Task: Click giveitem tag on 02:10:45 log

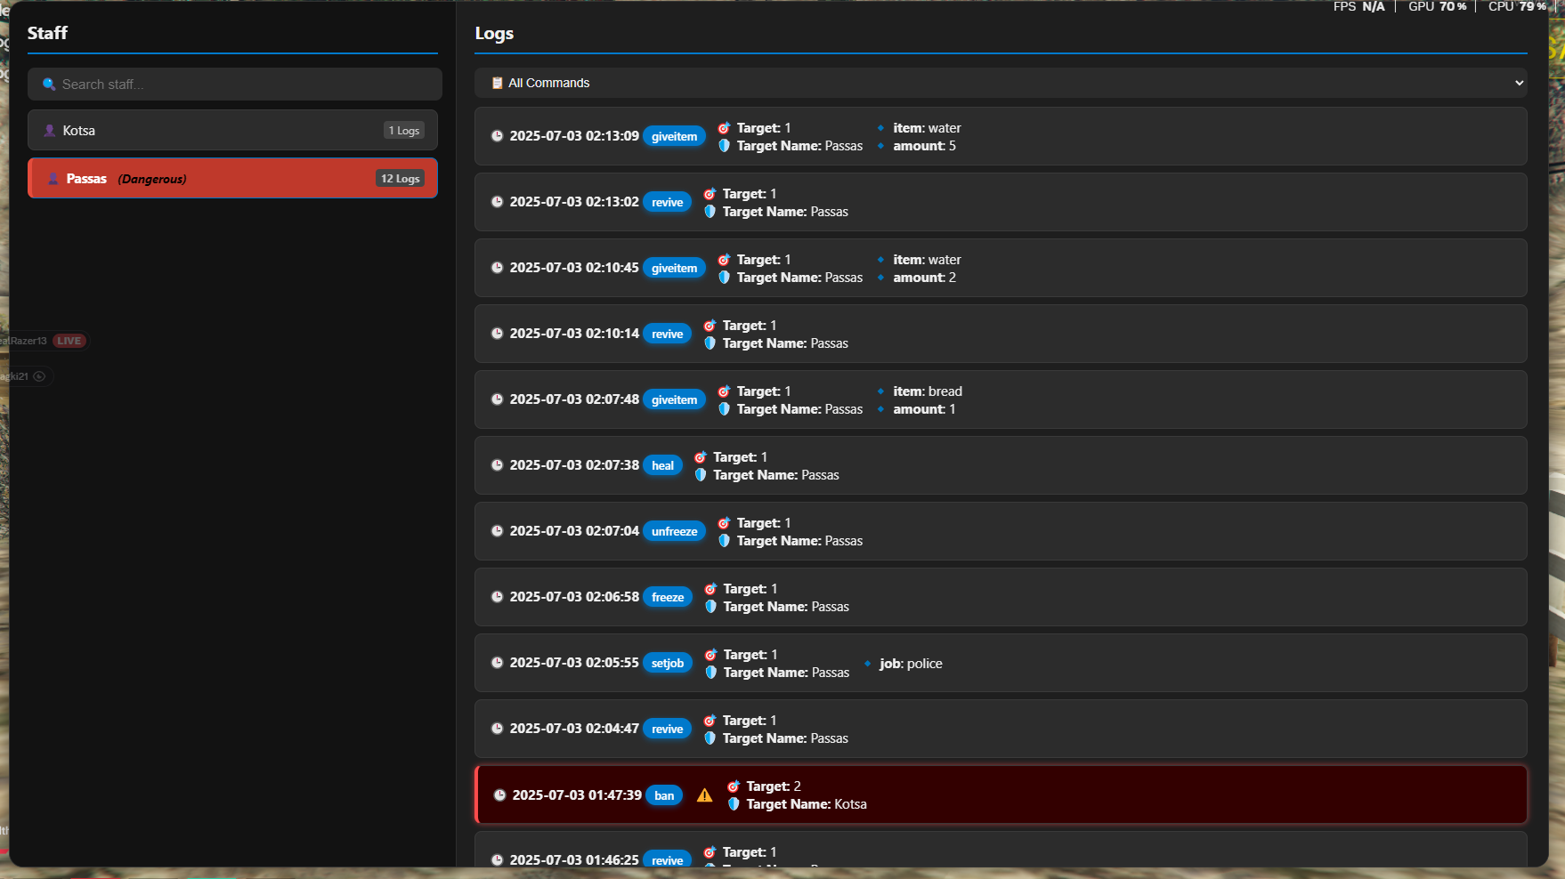Action: coord(675,268)
